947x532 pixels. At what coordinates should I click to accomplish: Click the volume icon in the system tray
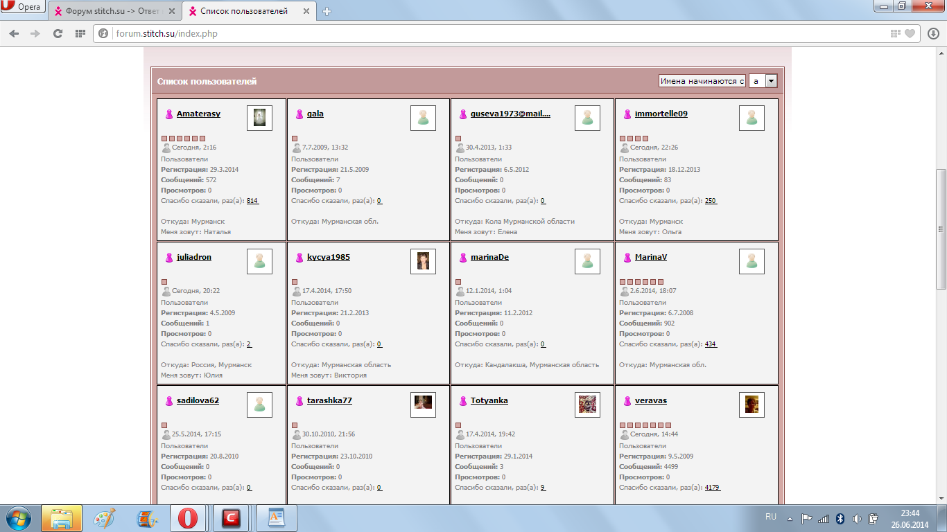pos(857,518)
